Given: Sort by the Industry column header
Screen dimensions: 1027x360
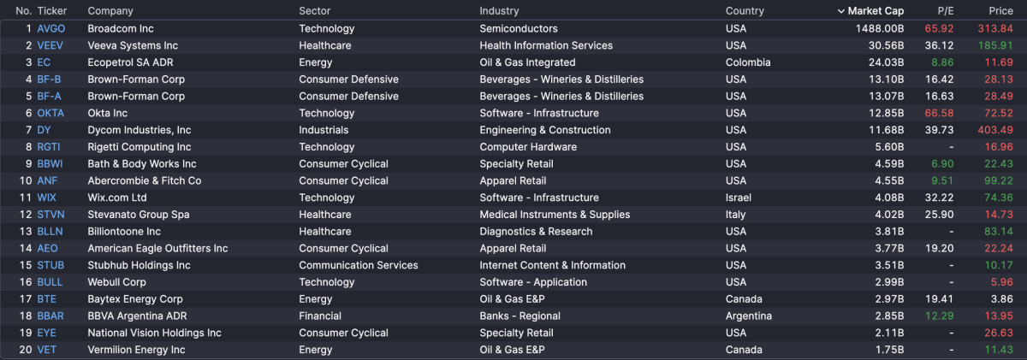Looking at the screenshot, I should (499, 11).
